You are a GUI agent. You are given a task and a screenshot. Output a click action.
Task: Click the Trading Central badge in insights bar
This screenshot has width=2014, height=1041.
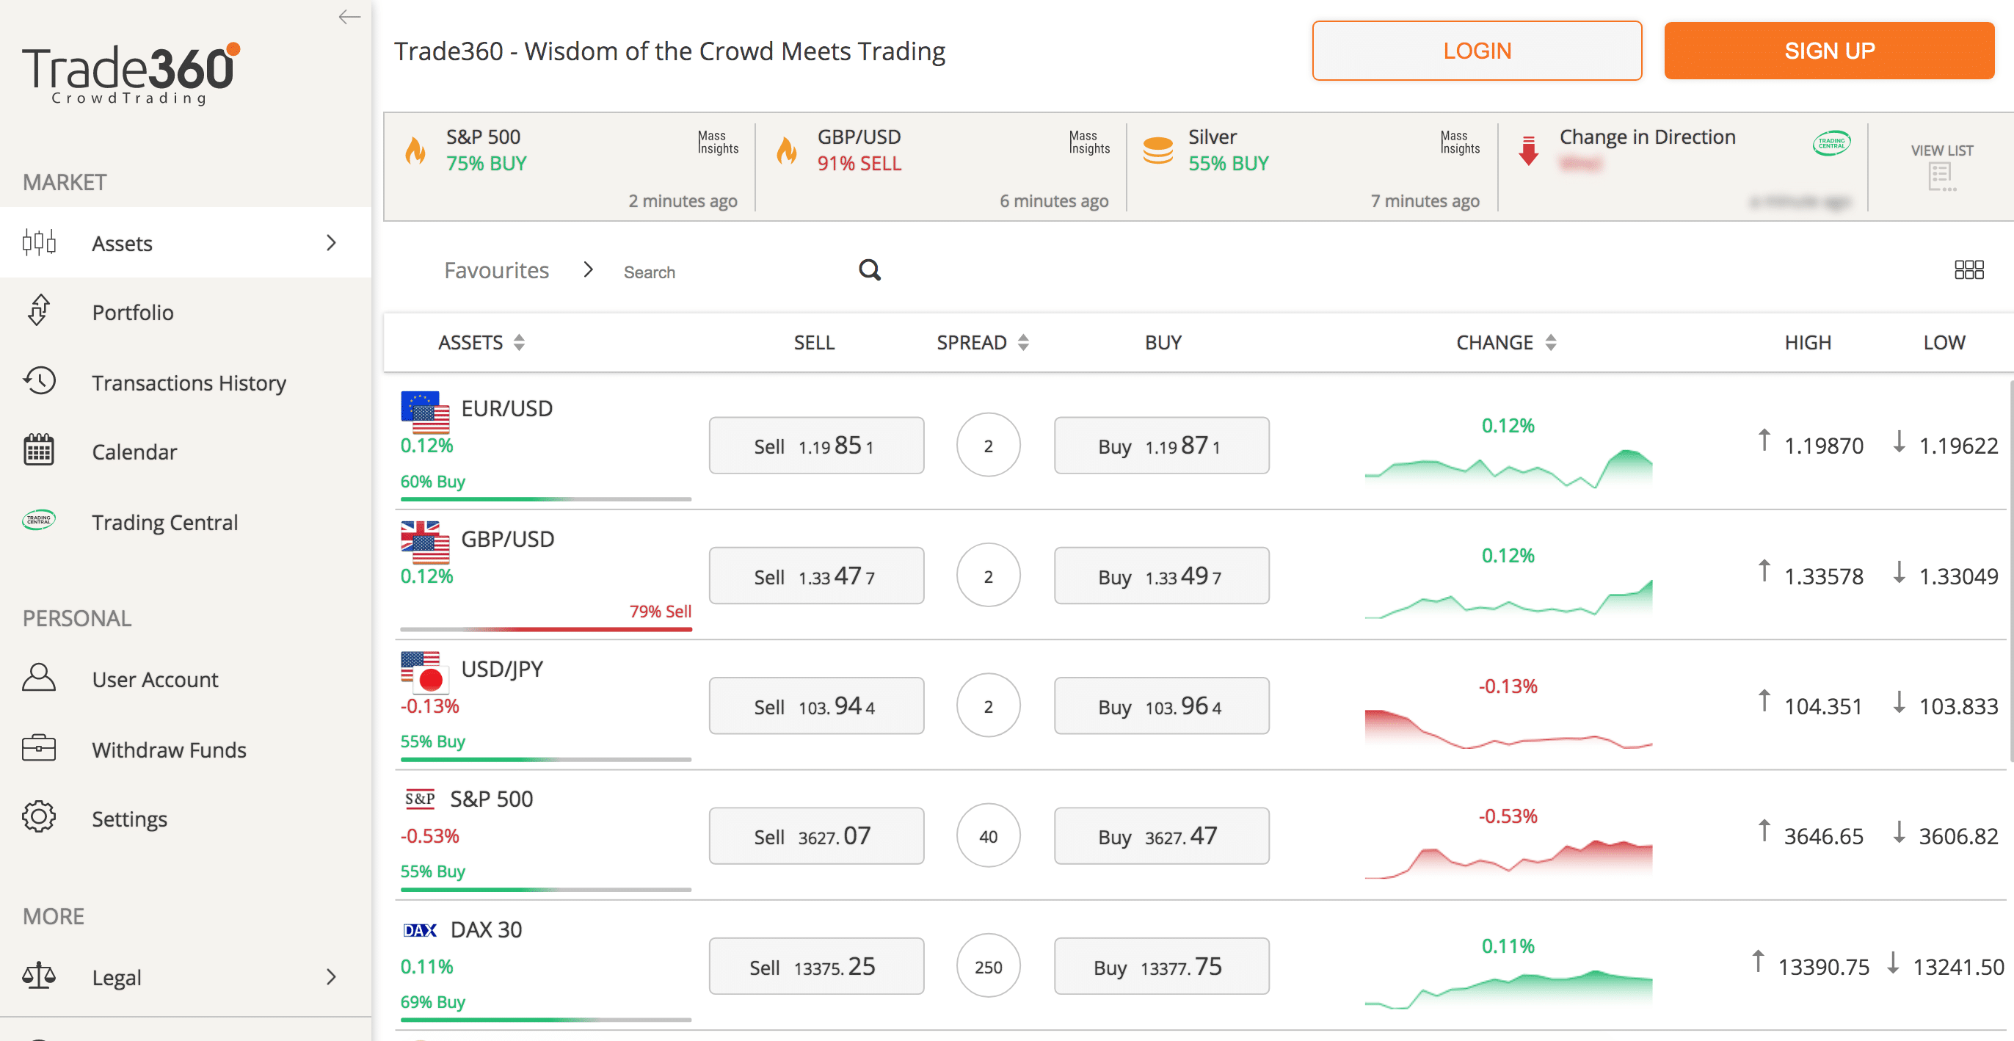click(1832, 143)
